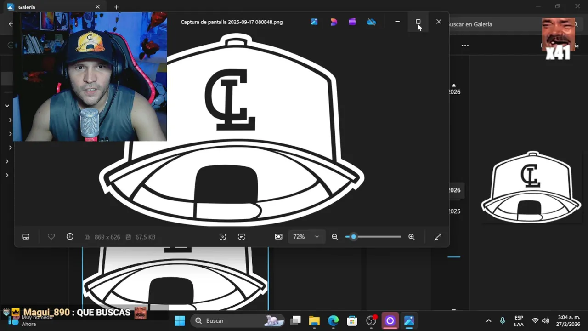Click the 869 x 626 image dimensions

(107, 237)
